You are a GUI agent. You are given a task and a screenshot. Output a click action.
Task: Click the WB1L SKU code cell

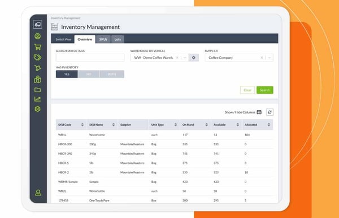point(62,135)
